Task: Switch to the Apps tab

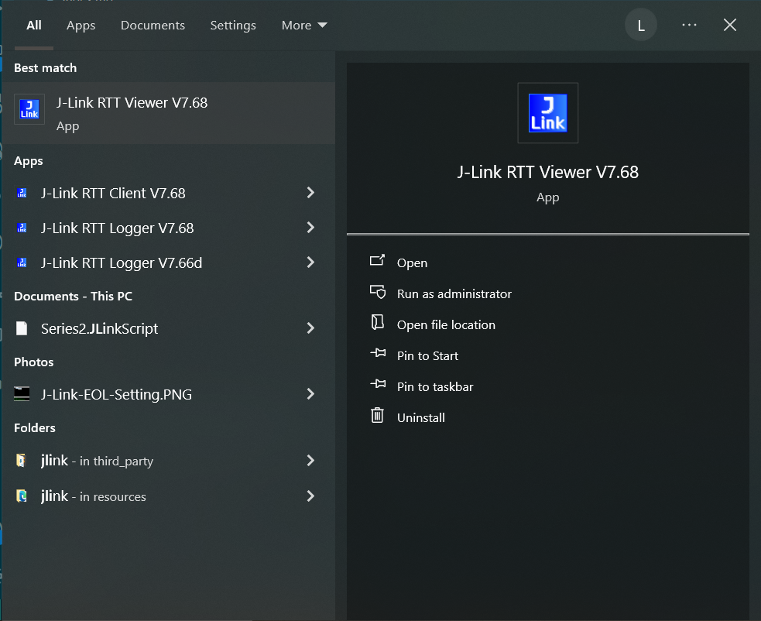Action: click(x=81, y=25)
